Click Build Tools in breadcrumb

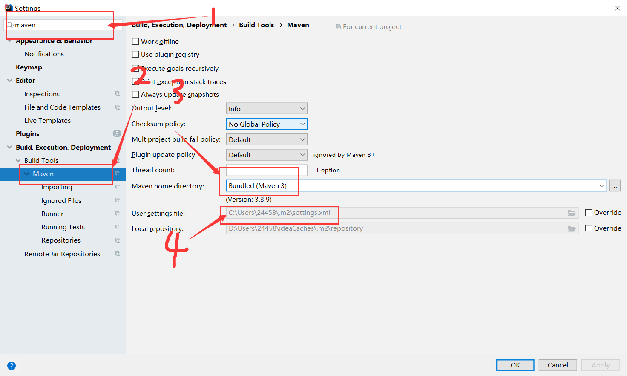256,25
